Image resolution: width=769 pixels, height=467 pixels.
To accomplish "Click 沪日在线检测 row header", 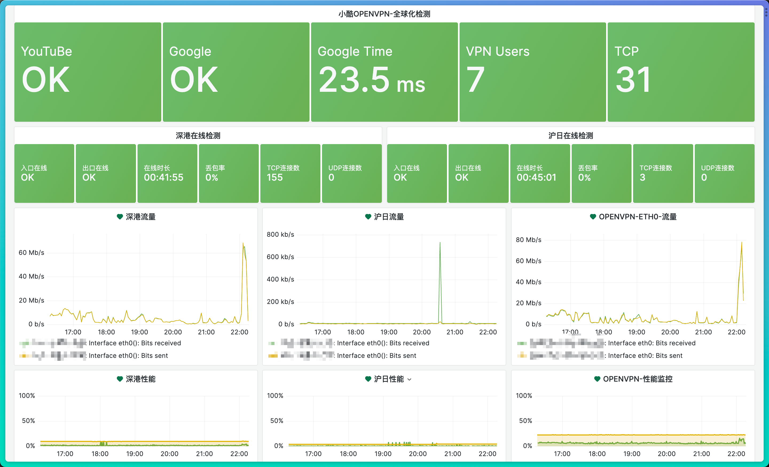I will 571,135.
